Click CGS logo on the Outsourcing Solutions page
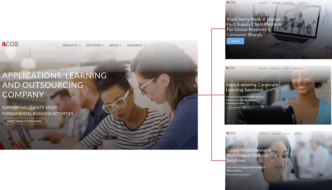The height and width of the screenshot is (190, 332). (x=231, y=133)
